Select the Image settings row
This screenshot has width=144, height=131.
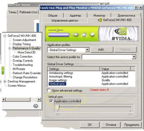pyautogui.click(x=91, y=80)
